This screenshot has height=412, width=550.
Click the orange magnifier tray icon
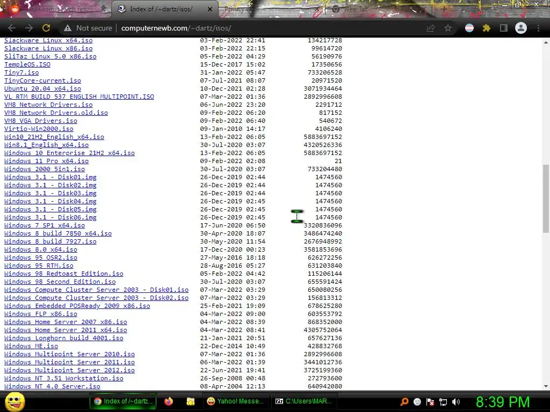[x=404, y=402]
